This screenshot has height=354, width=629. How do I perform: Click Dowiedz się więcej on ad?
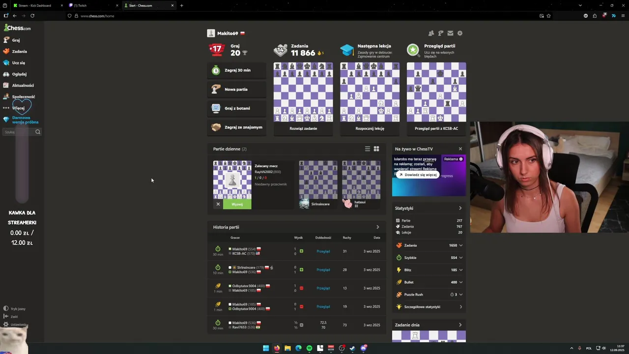point(418,175)
